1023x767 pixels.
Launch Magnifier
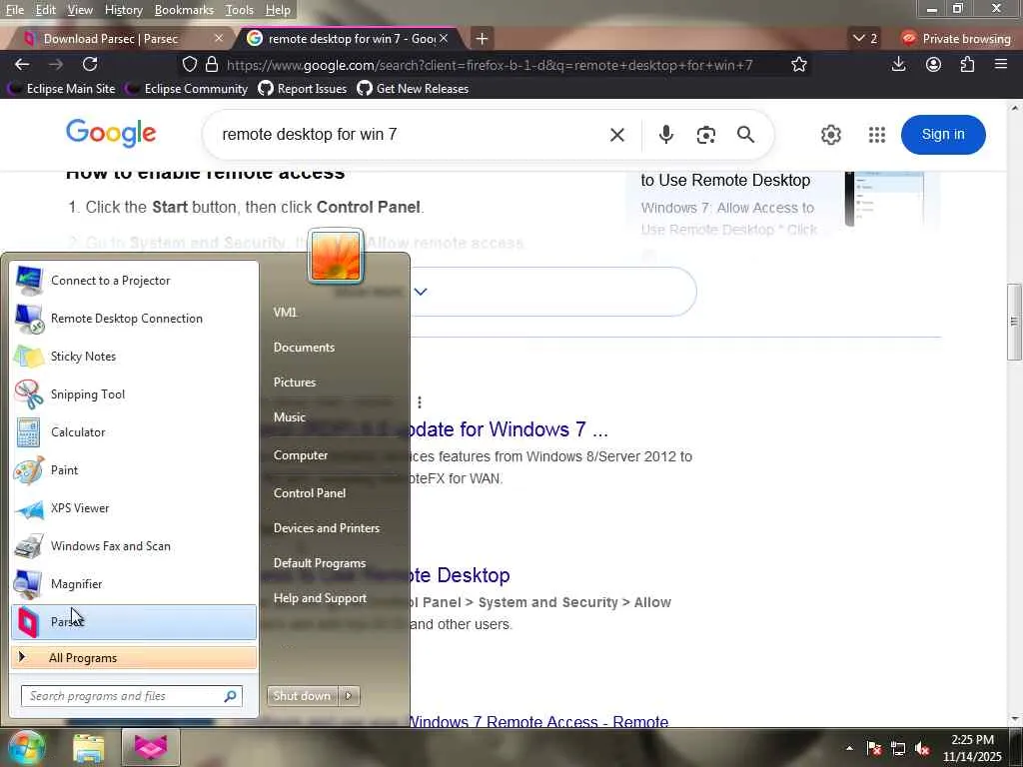click(x=134, y=583)
